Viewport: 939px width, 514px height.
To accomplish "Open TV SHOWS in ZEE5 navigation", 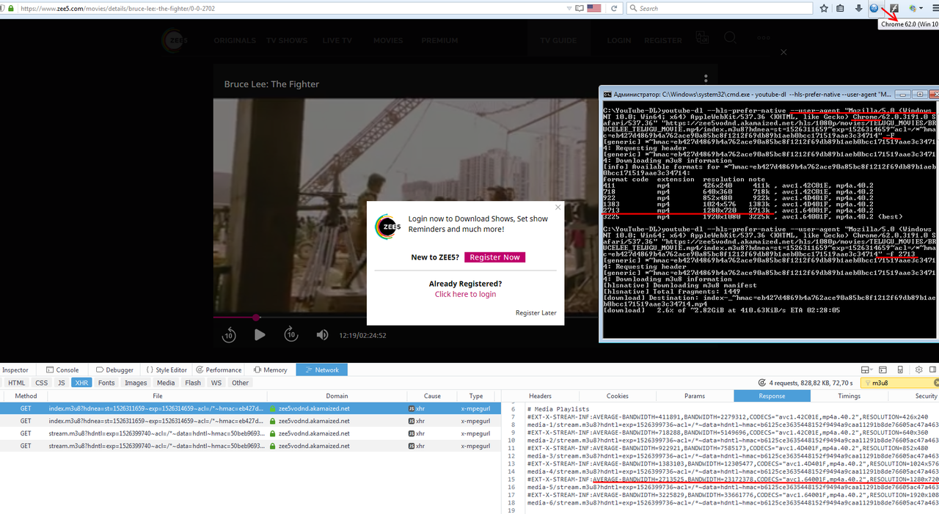I will pos(287,41).
